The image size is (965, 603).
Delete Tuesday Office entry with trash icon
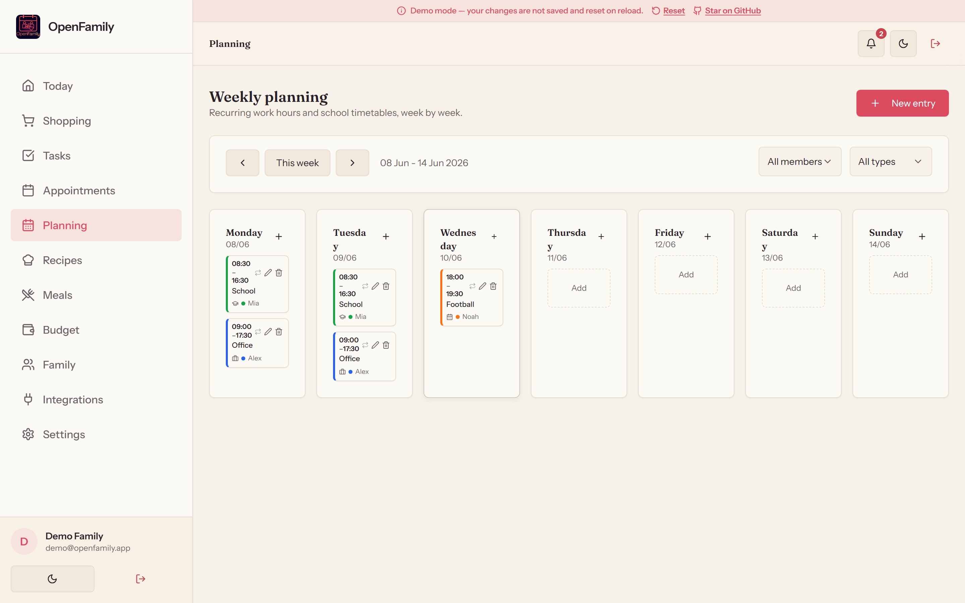click(386, 345)
